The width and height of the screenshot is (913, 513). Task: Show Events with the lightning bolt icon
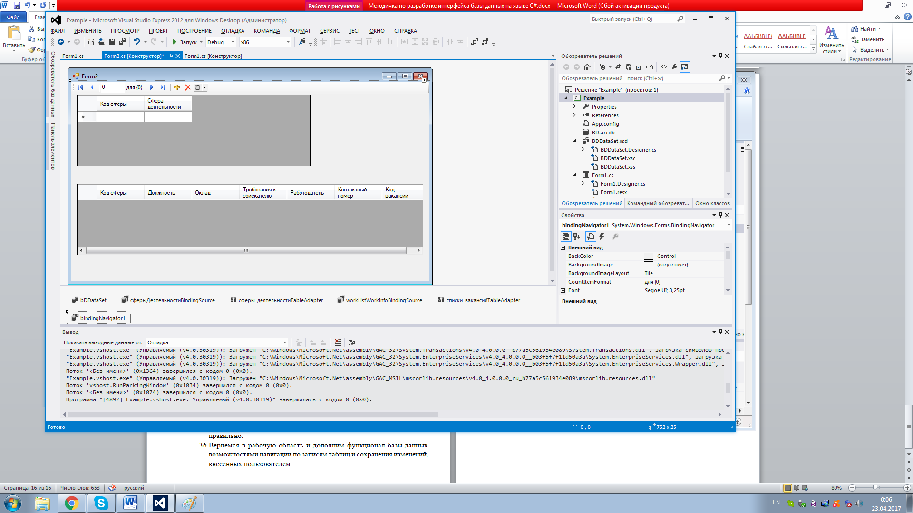(602, 237)
